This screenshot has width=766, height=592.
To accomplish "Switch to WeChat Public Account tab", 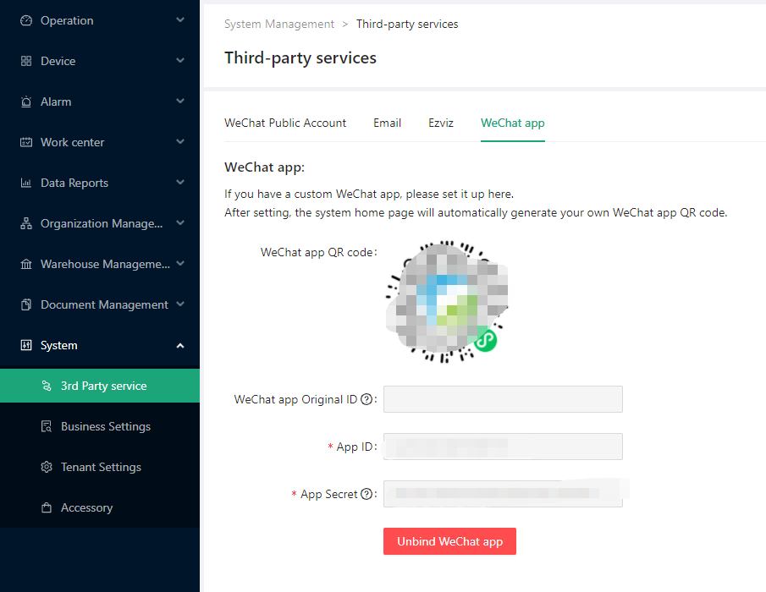I will pos(285,123).
